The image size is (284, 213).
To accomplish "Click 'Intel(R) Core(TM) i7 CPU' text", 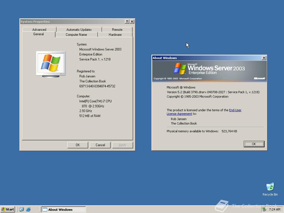I will tap(95, 101).
